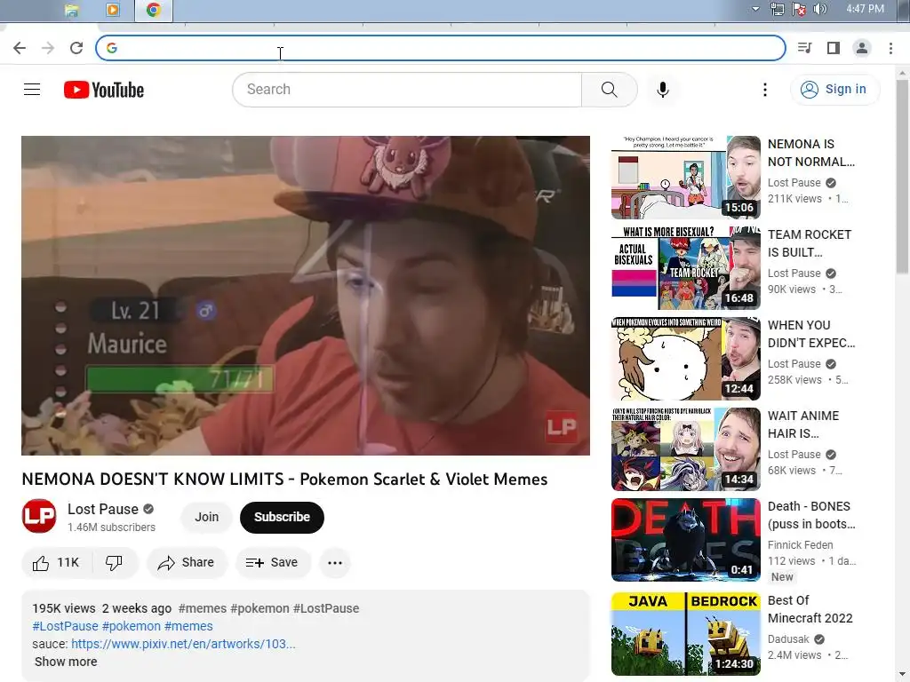Open more actions ellipsis below the video
Screen dimensions: 910x682
pos(335,562)
